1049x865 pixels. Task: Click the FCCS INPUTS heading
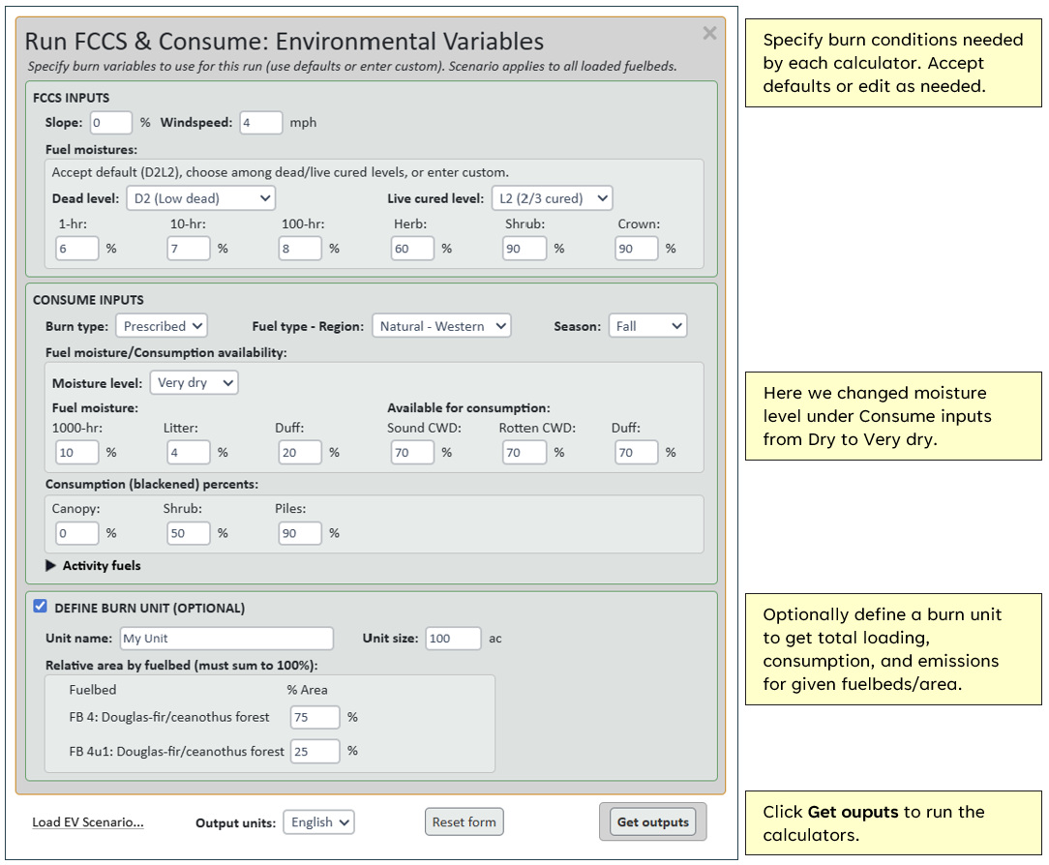point(72,99)
